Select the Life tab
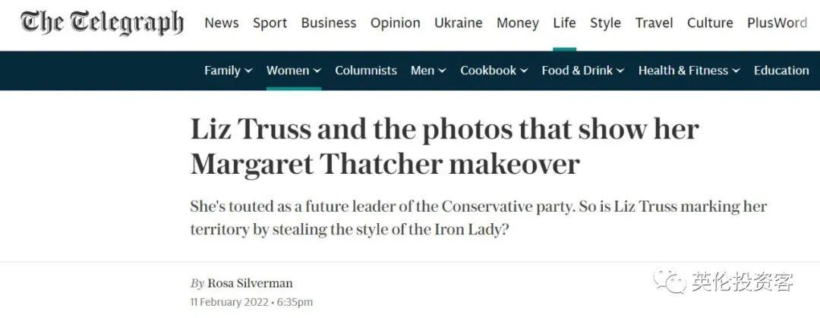This screenshot has height=318, width=820. (564, 23)
